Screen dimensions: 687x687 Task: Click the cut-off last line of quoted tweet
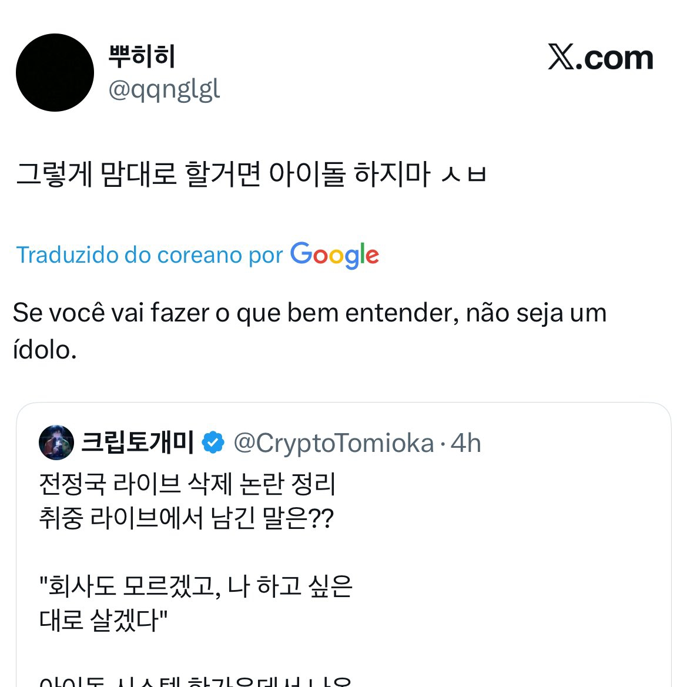pos(195,681)
